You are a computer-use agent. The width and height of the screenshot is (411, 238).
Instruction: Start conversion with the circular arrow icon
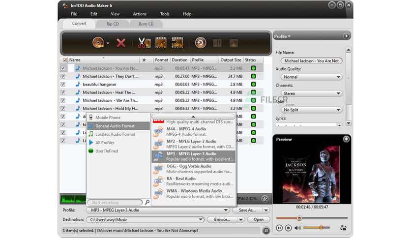[x=201, y=43]
